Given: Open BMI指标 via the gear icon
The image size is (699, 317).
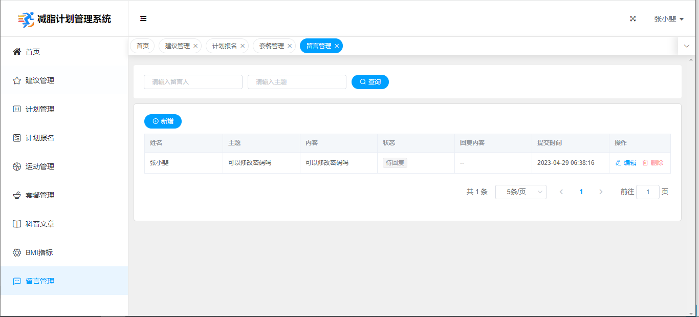Looking at the screenshot, I should (17, 252).
